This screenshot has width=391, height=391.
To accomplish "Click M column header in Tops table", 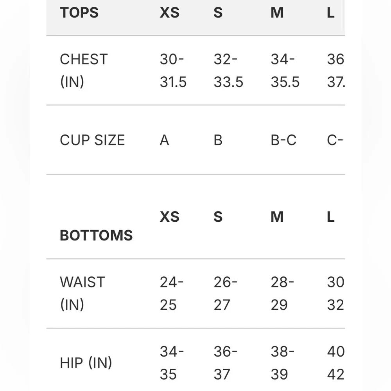I will (277, 13).
